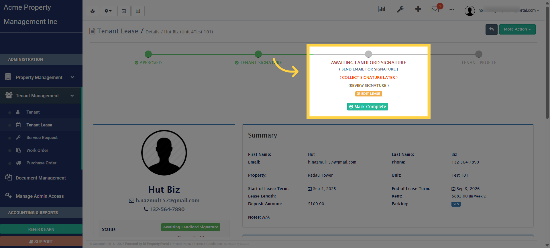Click the calendar check toolbar icon
The height and width of the screenshot is (248, 550).
click(124, 11)
